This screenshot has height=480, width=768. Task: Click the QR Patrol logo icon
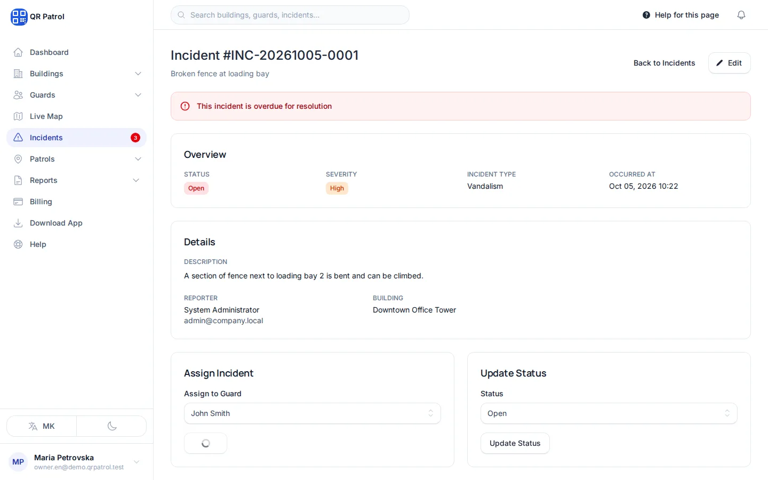coord(19,17)
